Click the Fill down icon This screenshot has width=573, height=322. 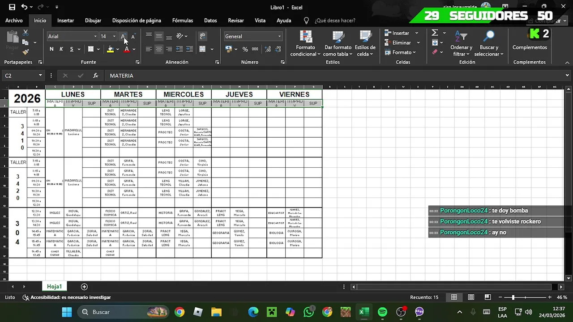(435, 42)
